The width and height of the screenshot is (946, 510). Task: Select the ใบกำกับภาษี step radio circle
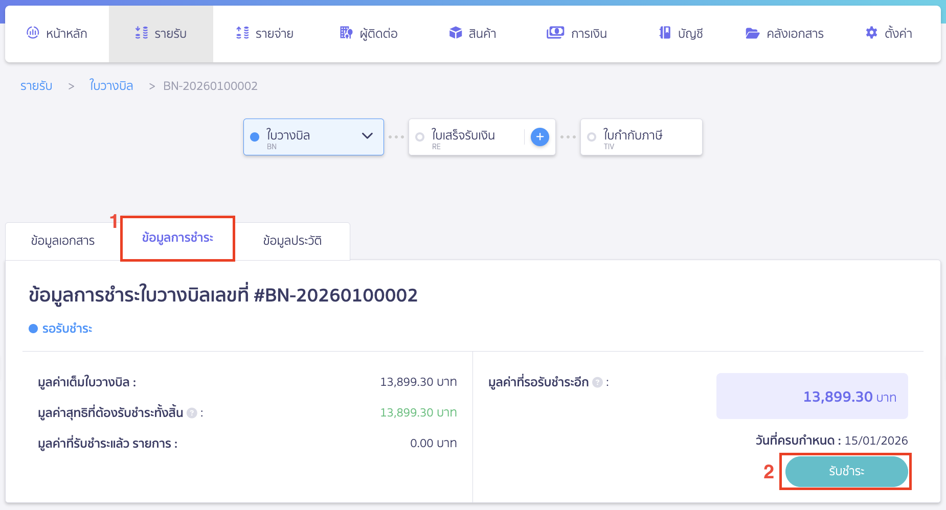[592, 136]
